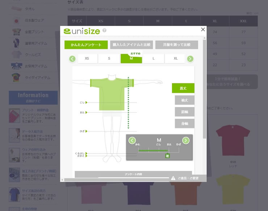Open 選挙用アイテム category in sidebar
The height and width of the screenshot is (211, 268).
tap(36, 43)
